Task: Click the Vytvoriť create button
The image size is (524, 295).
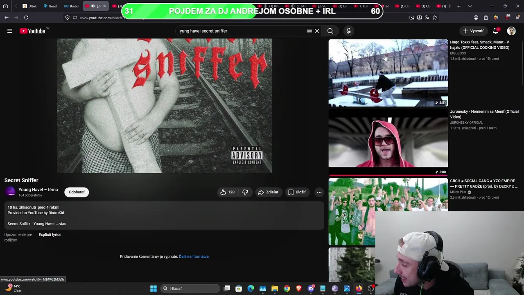Action: point(473,31)
